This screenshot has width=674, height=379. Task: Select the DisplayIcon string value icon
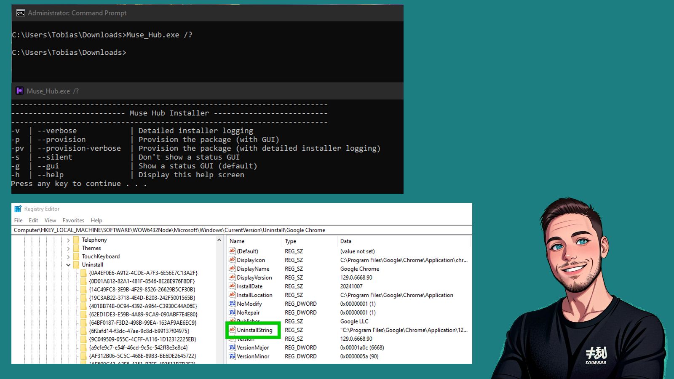tap(232, 260)
